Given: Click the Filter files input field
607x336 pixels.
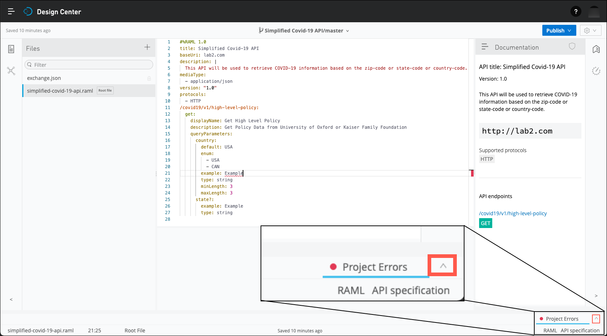Looking at the screenshot, I should (89, 65).
